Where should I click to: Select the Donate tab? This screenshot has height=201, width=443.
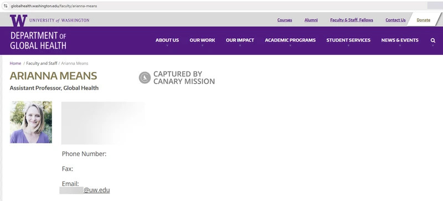click(x=423, y=20)
